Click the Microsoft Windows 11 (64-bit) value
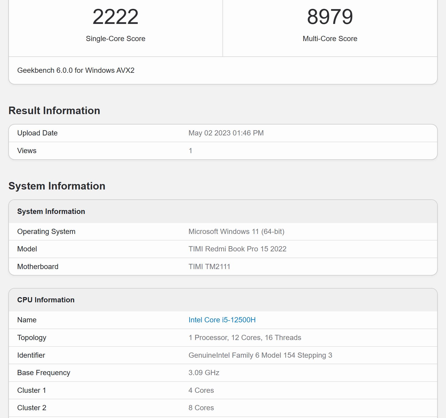446x418 pixels. pyautogui.click(x=236, y=231)
